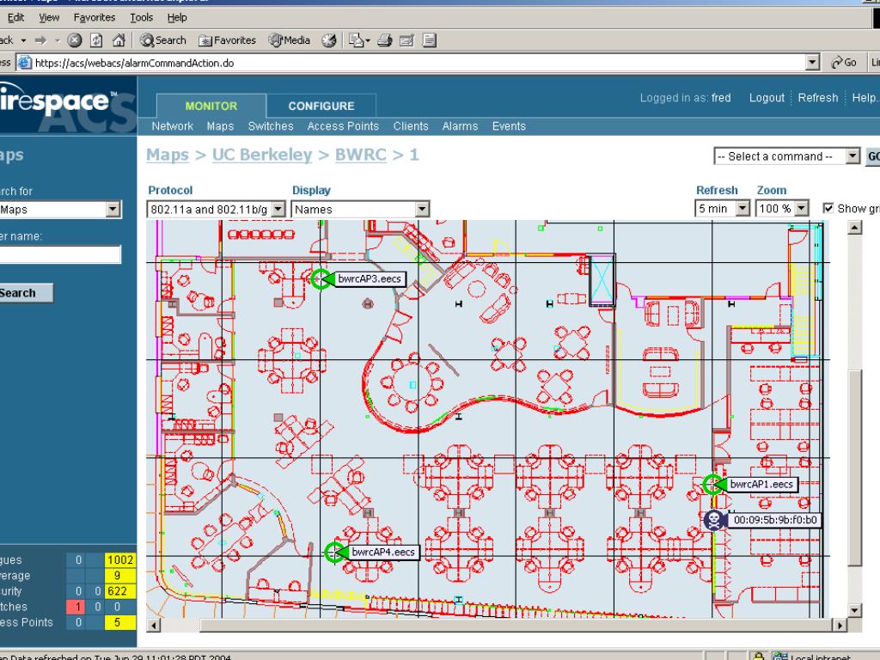Open the Media toolbar button
Screen dimensions: 880x660
point(290,40)
